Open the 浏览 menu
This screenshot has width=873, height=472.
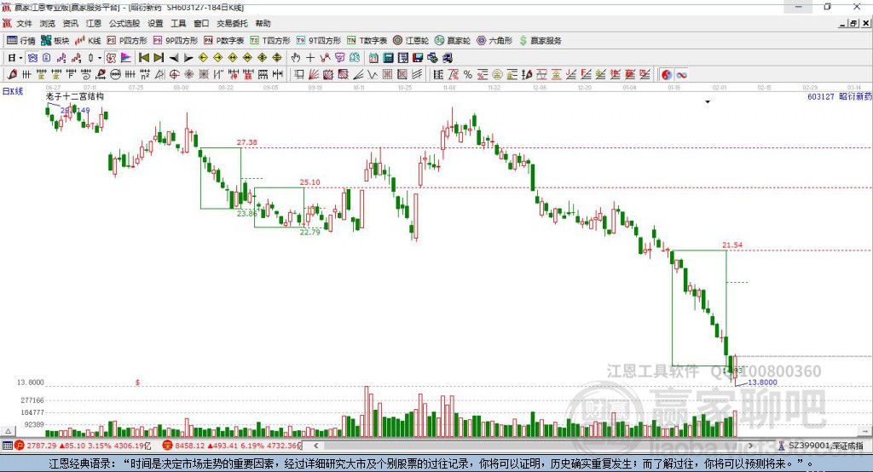coord(48,23)
